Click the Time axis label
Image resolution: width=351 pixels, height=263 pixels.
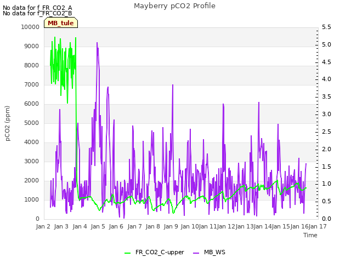[x=310, y=235]
